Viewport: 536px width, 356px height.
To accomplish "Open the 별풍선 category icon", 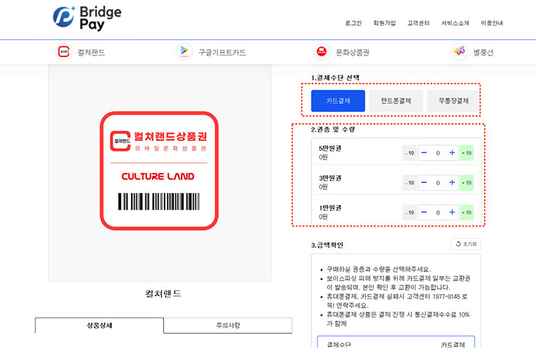I will pos(459,52).
